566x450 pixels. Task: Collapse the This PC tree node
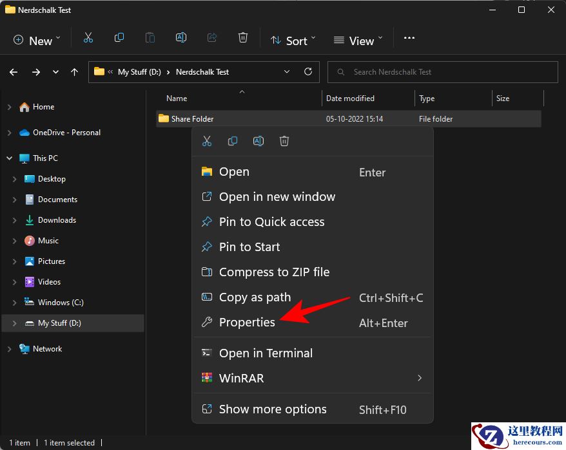[10, 158]
